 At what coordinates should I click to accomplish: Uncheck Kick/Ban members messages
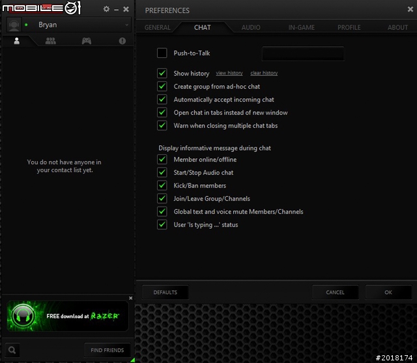tap(162, 185)
